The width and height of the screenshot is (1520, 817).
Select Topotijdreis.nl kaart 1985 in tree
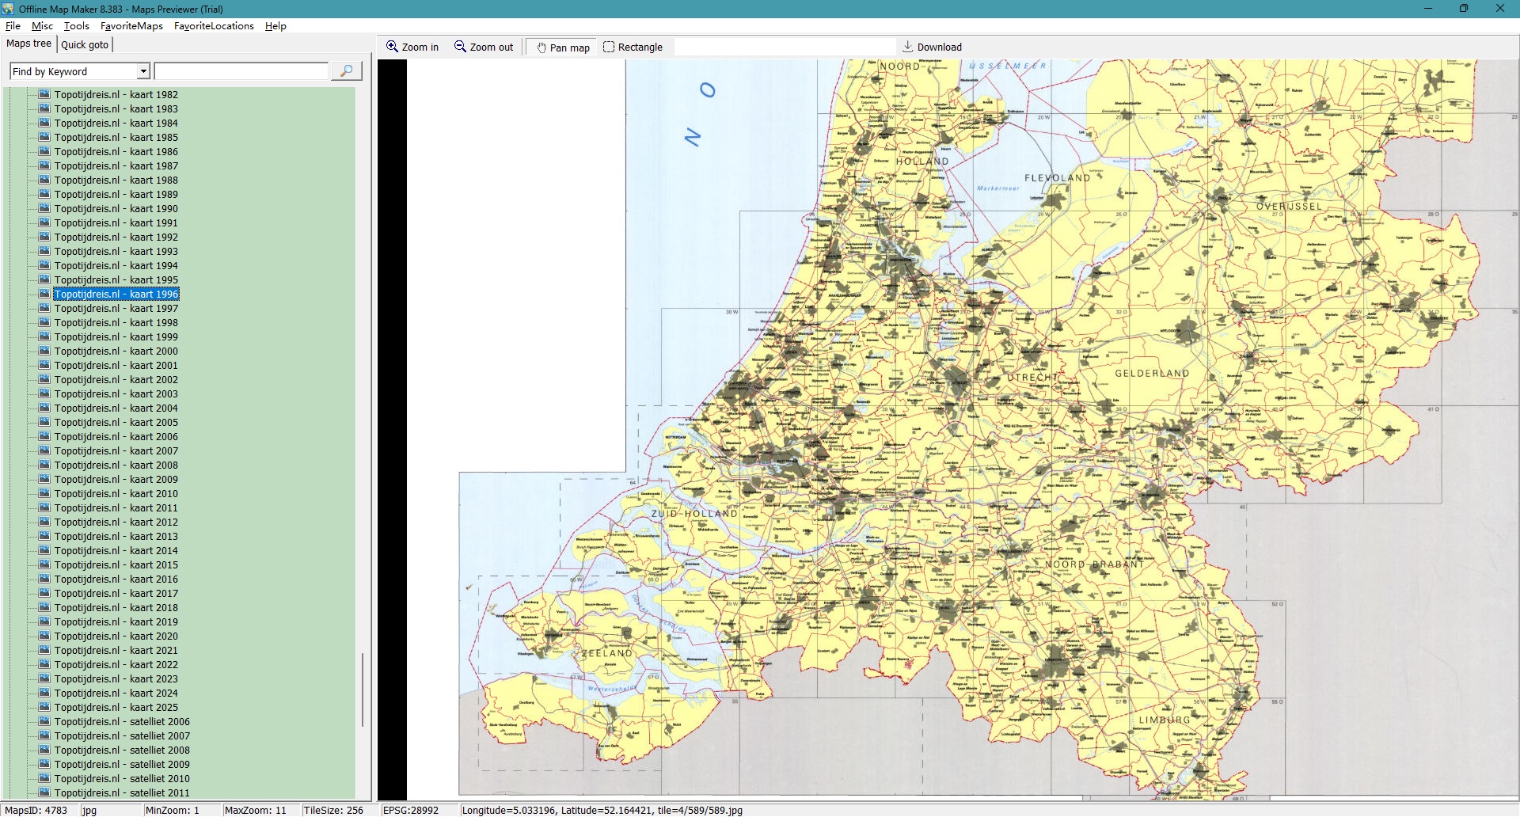pyautogui.click(x=116, y=137)
